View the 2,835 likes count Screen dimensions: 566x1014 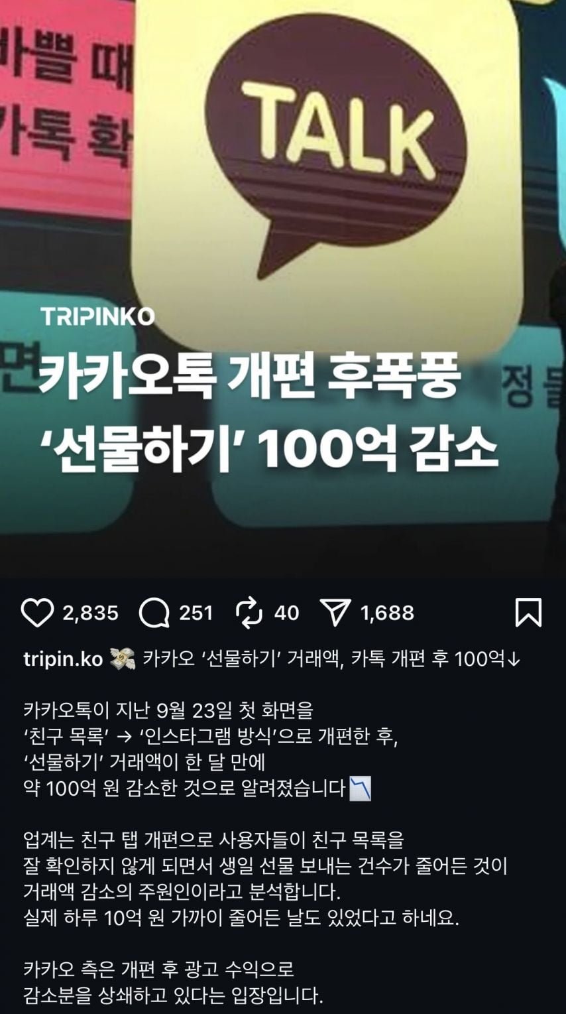pos(90,613)
